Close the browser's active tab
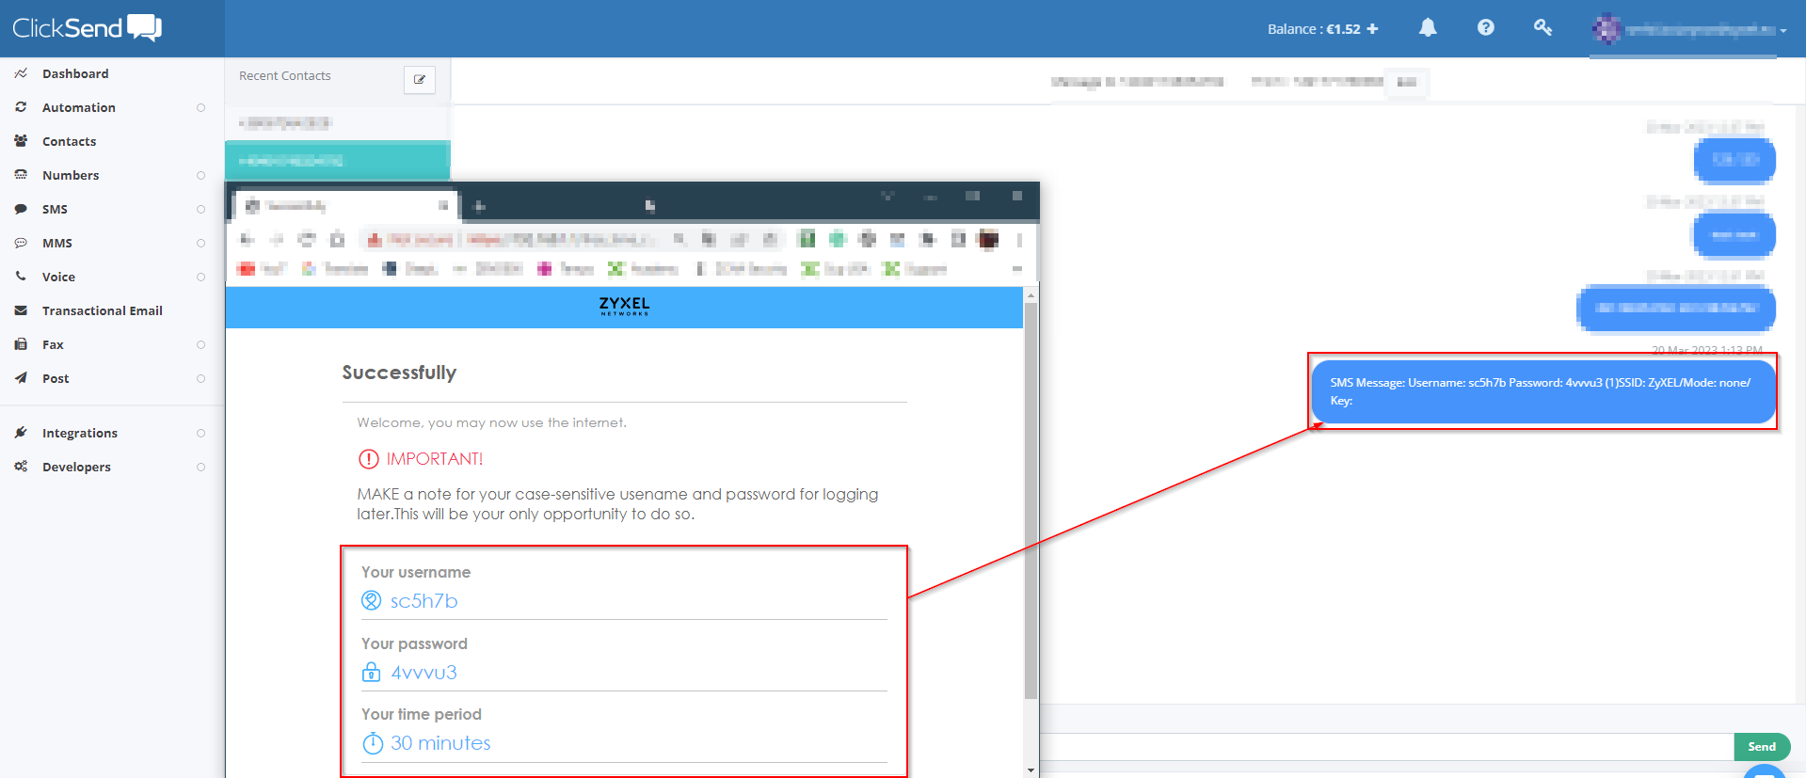The image size is (1806, 778). (x=443, y=205)
